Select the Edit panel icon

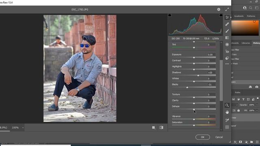(227, 17)
